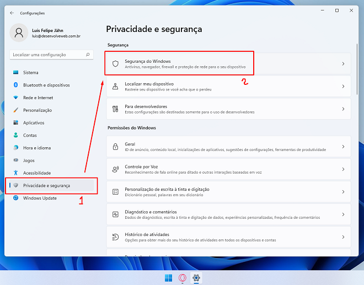
Task: Click the Sistema monitor icon
Action: (x=16, y=72)
